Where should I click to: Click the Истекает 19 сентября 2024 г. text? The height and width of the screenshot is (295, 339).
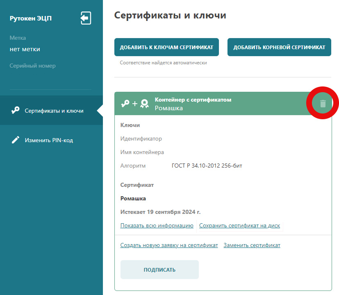[160, 212]
